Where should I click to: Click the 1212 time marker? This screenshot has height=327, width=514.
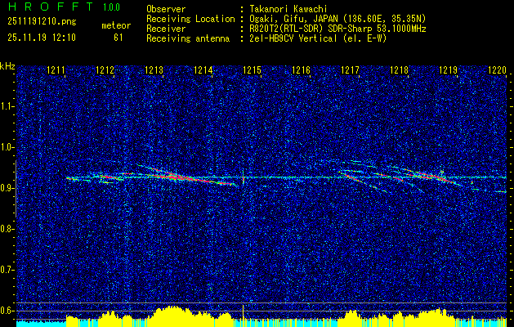click(x=105, y=69)
